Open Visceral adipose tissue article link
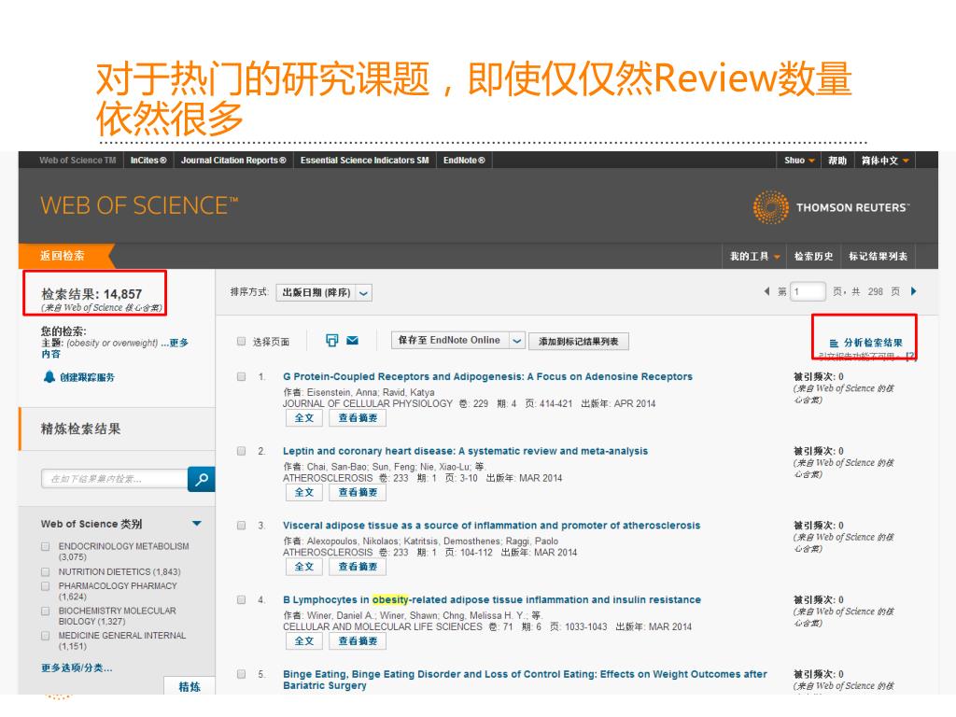This screenshot has height=717, width=956. click(x=491, y=526)
